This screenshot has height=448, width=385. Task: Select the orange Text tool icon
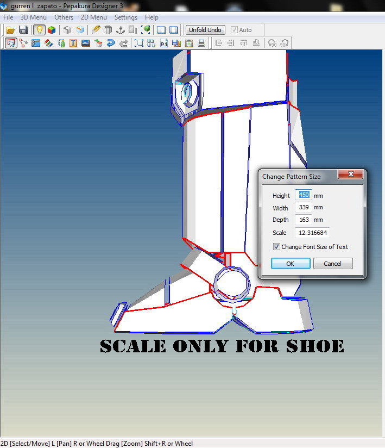[73, 43]
